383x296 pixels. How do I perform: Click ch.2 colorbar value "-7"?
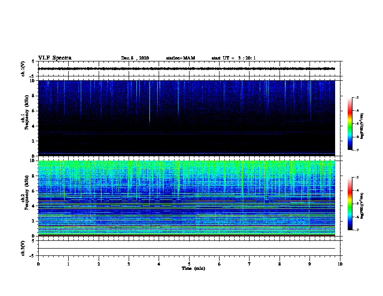point(357,230)
